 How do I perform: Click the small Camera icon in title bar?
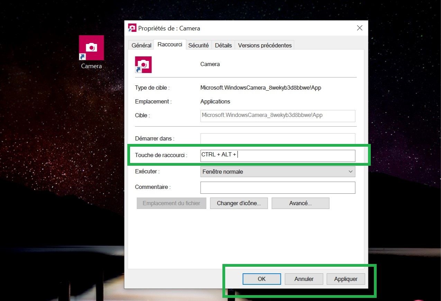click(x=132, y=28)
